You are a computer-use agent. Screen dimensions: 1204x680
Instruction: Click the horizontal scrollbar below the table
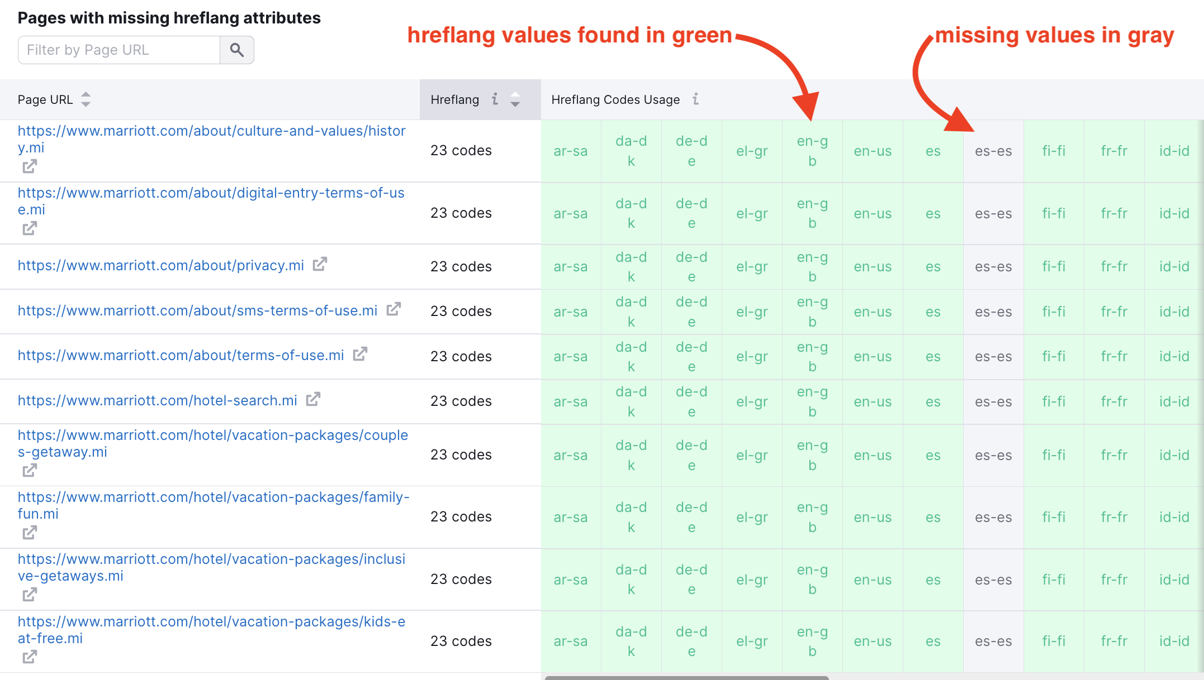click(x=688, y=677)
